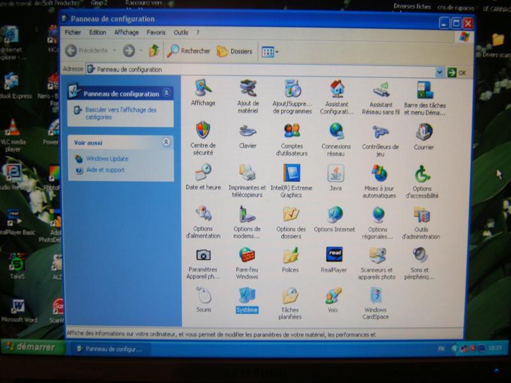511x383 pixels.
Task: Open the Java control panel icon
Action: [335, 173]
